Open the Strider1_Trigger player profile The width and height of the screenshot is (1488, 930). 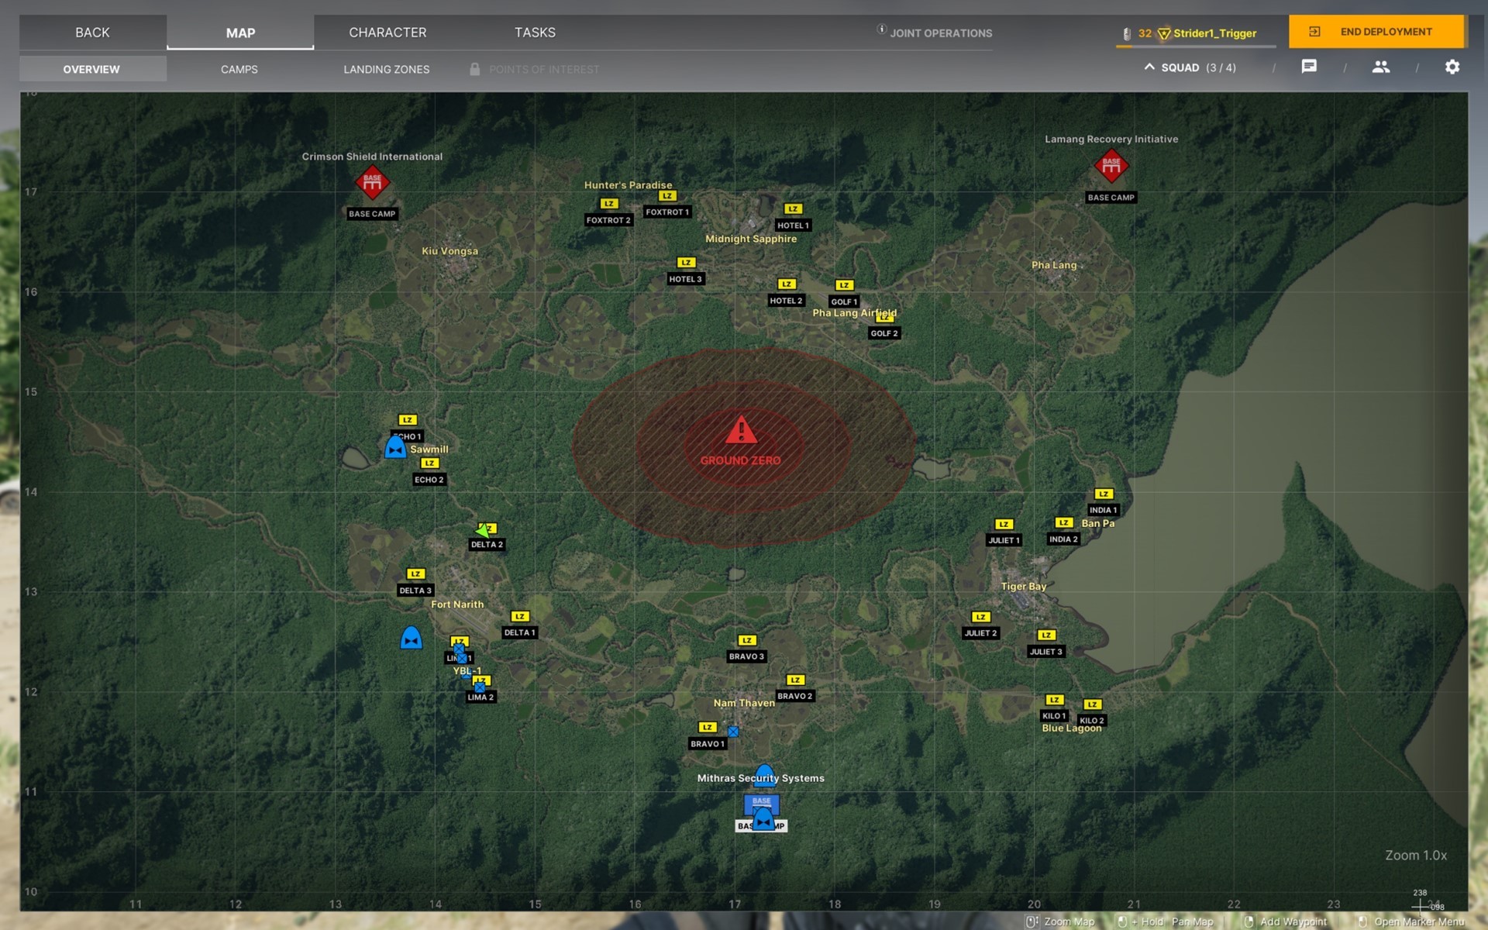[x=1214, y=33]
